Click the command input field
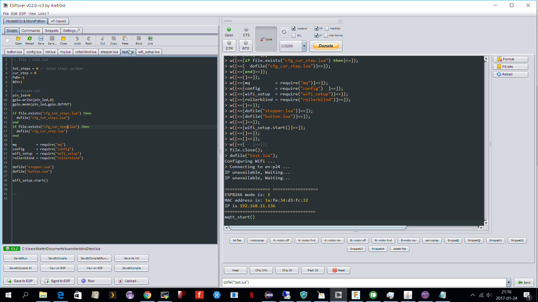The height and width of the screenshot is (302, 538). [364, 282]
